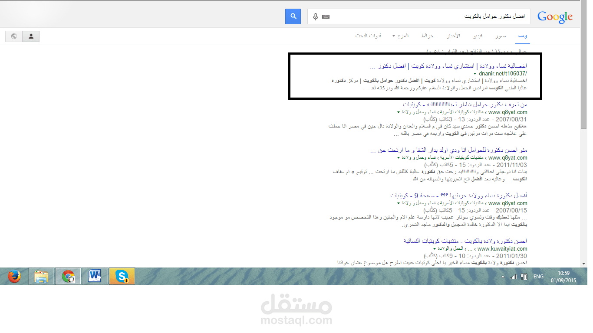593x333 pixels.
Task: Open Skype from the taskbar
Action: coord(122,276)
